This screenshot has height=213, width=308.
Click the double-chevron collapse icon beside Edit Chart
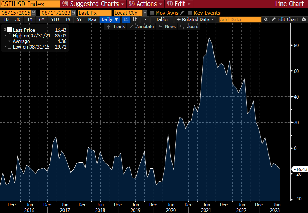click(266, 20)
